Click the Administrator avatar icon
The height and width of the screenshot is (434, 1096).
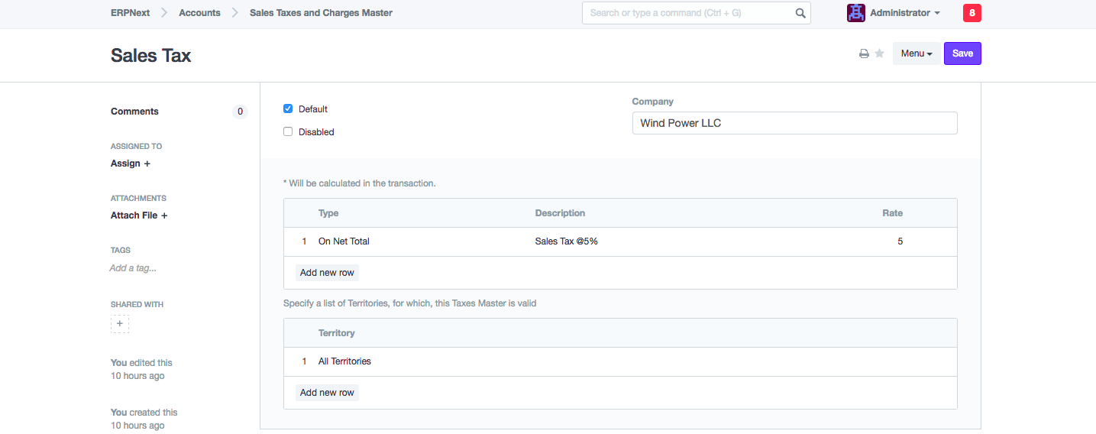point(855,13)
